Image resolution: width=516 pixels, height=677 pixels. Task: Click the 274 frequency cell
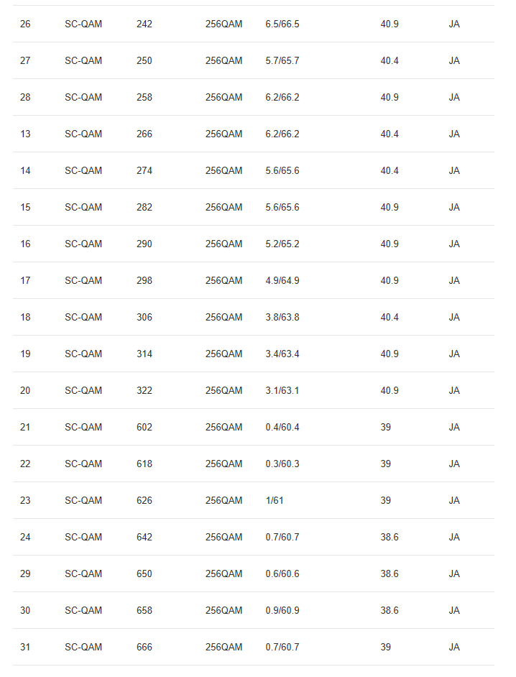tap(144, 170)
